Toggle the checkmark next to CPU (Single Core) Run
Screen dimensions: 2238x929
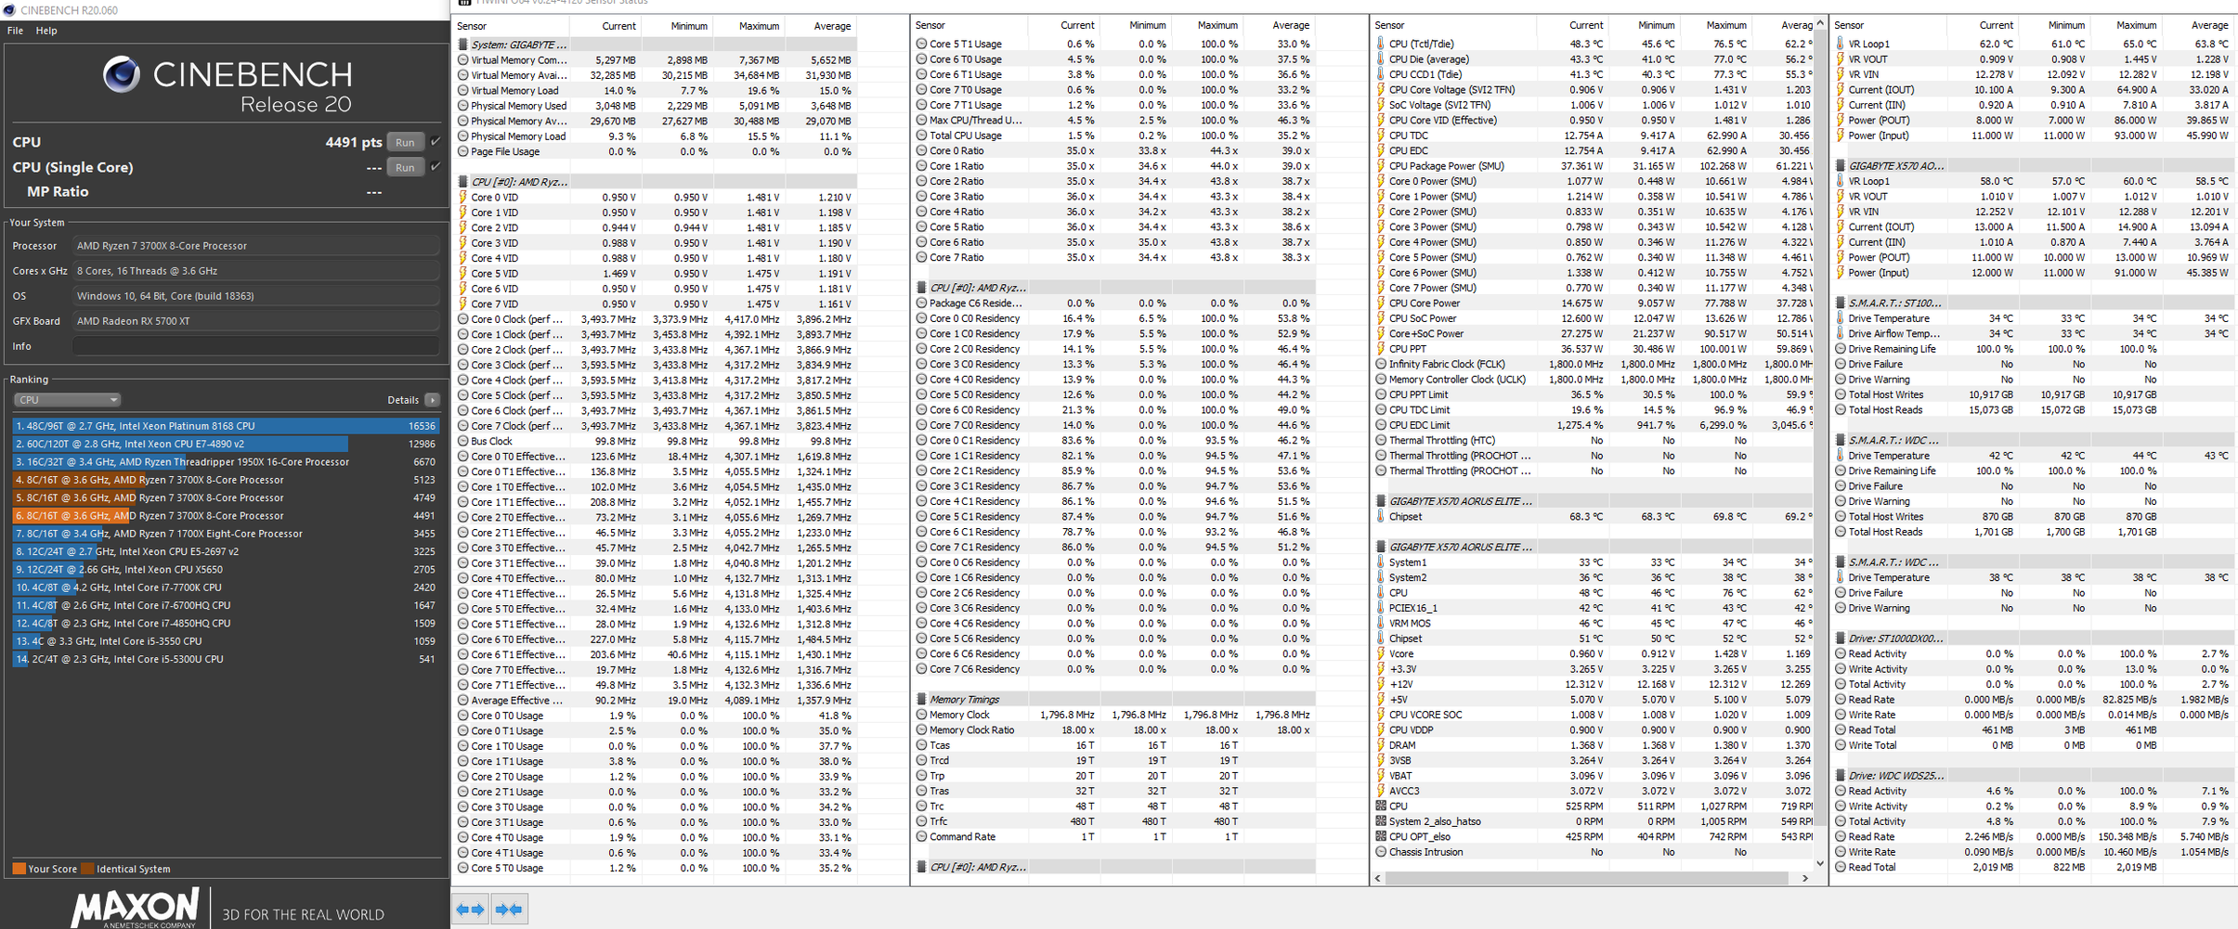click(x=436, y=166)
